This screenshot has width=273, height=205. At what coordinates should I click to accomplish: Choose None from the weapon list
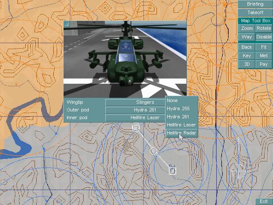pos(182,101)
